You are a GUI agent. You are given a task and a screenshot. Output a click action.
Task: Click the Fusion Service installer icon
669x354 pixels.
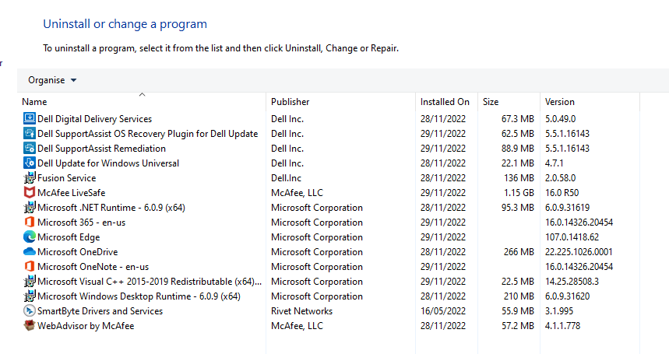coord(30,177)
